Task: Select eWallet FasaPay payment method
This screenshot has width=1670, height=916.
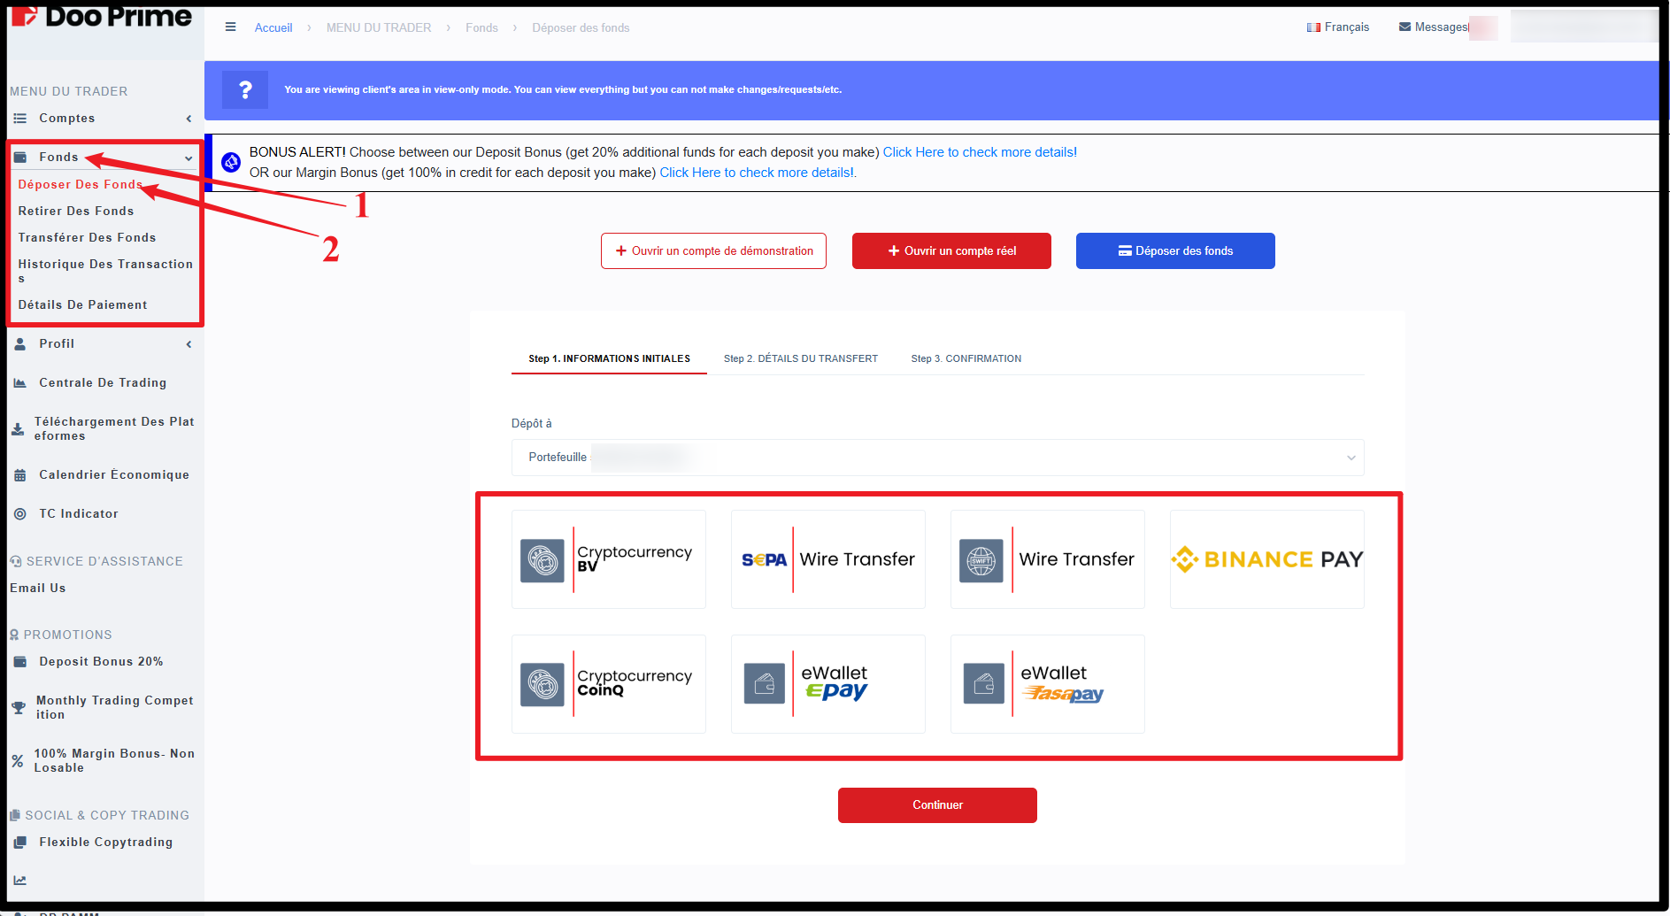Action: coord(1048,684)
